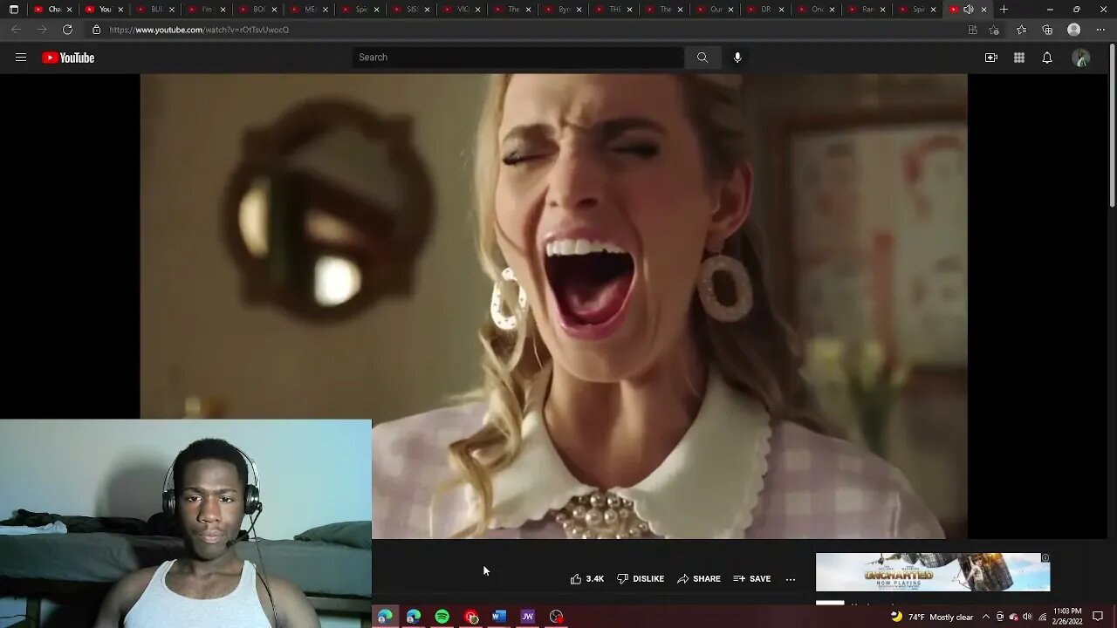Expand hidden system tray icons chevron
The image size is (1117, 628).
(986, 617)
